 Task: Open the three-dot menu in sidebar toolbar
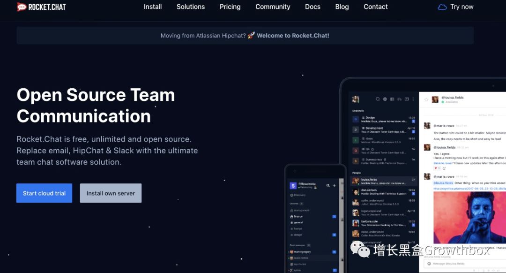pos(413,99)
